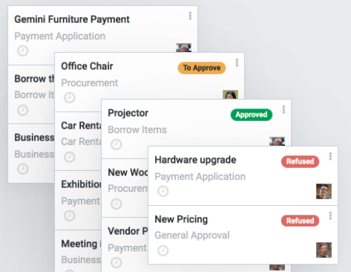
Task: Open kebab menu on Office Chair card
Action: (237, 62)
